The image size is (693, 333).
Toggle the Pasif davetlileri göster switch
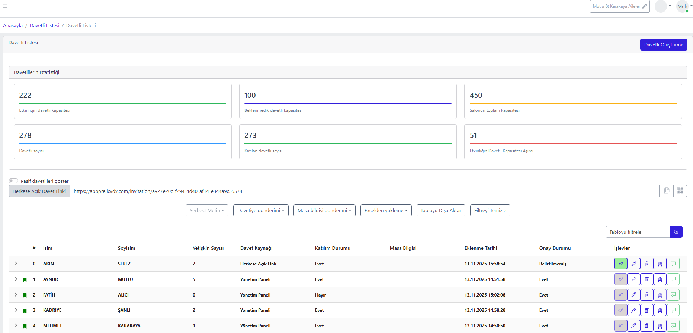click(x=13, y=181)
